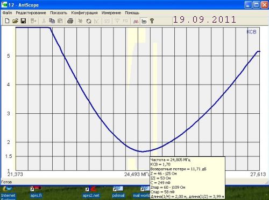Click the aprs.fi desktop shortcut
The image size is (269, 200).
tap(36, 192)
